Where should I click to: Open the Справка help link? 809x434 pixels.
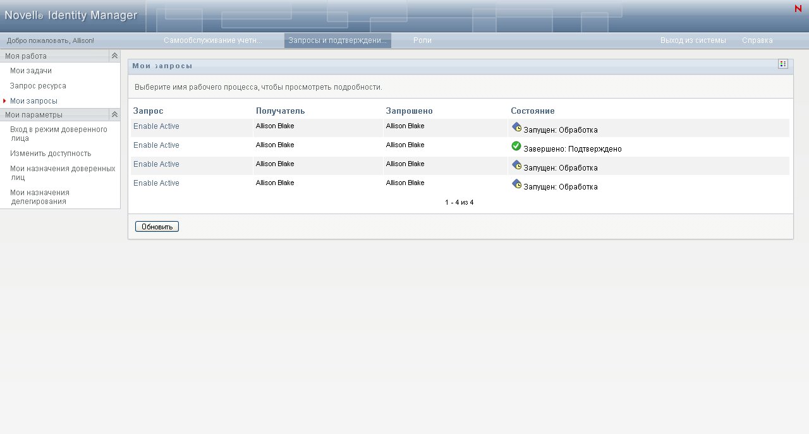[757, 40]
